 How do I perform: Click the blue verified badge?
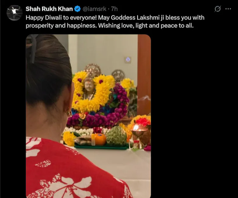pos(77,9)
